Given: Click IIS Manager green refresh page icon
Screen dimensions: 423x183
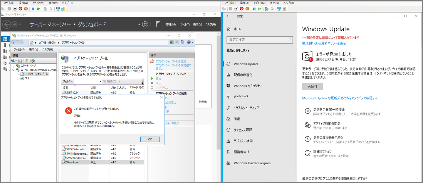Looking at the screenshot, I should [x=172, y=42].
